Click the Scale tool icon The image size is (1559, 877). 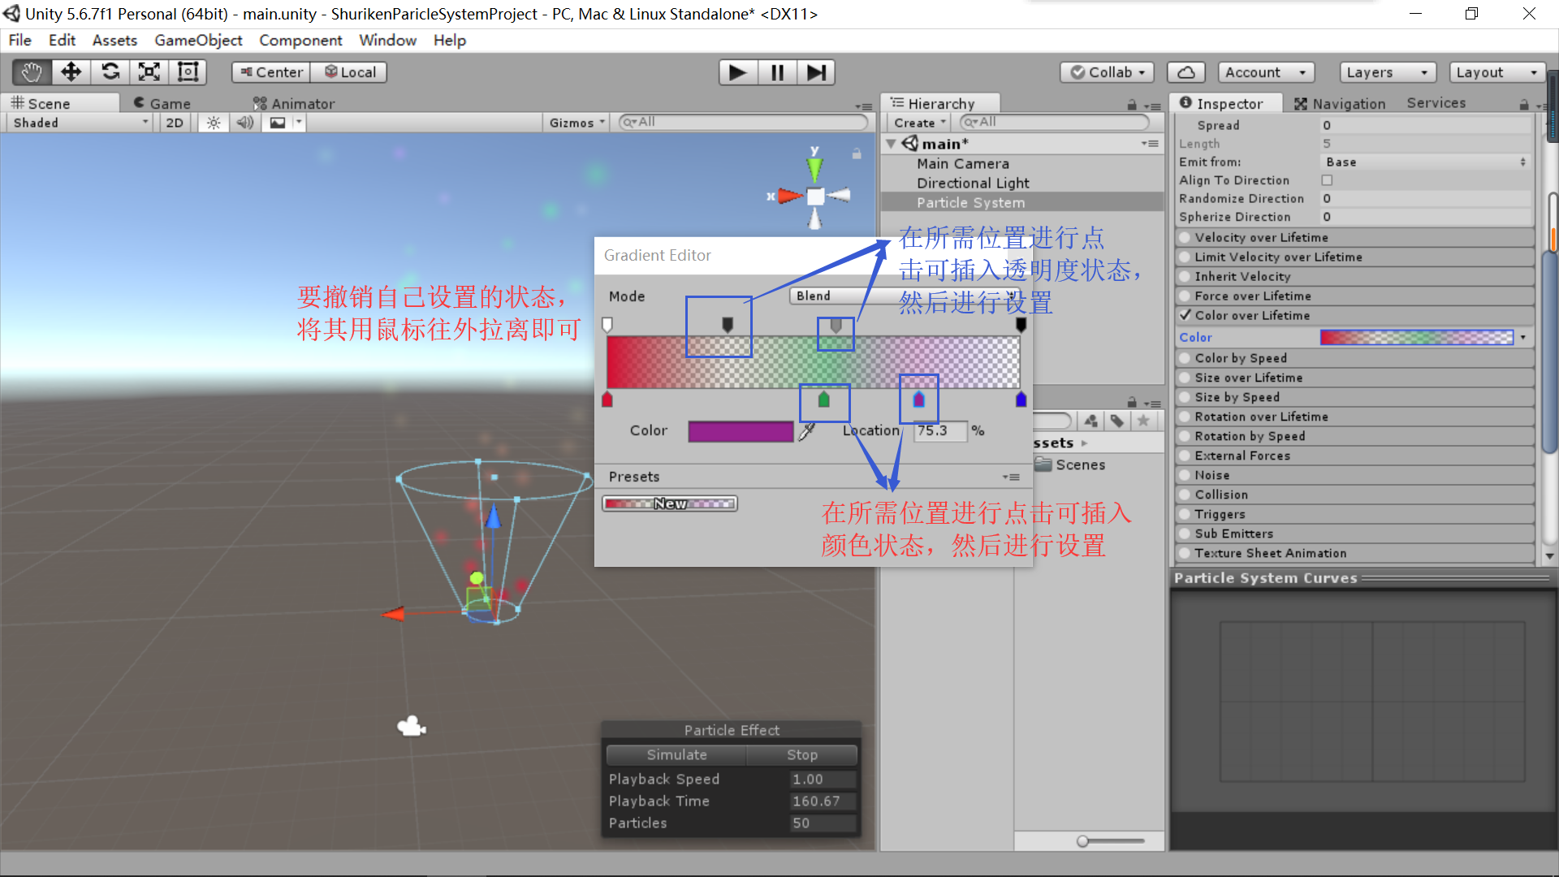[x=149, y=71]
